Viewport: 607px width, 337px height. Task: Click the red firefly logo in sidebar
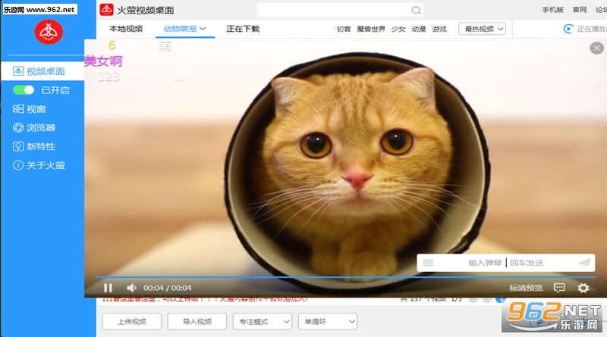coord(49,32)
